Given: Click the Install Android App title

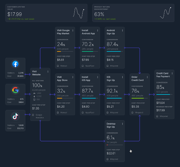Looking at the screenshot, I should click(88, 32).
